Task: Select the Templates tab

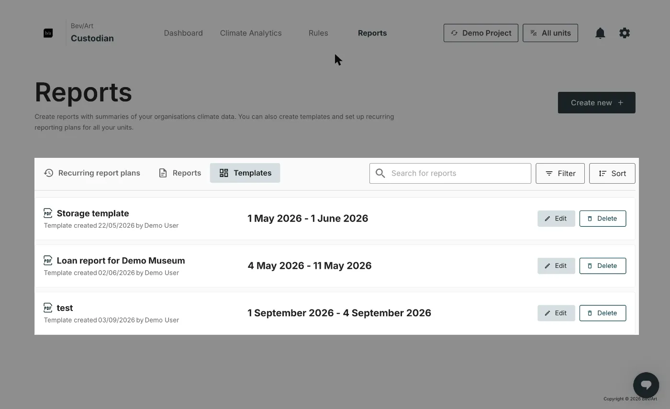Action: (245, 173)
